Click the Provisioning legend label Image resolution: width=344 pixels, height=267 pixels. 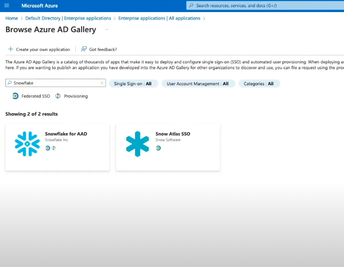tap(76, 96)
